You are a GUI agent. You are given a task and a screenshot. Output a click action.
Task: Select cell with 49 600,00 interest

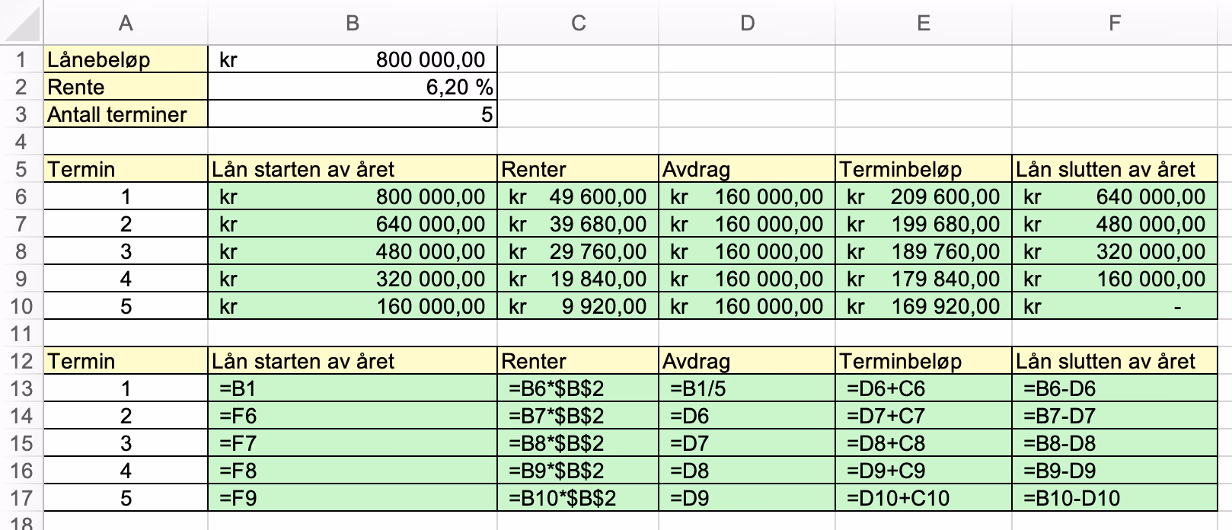[578, 196]
